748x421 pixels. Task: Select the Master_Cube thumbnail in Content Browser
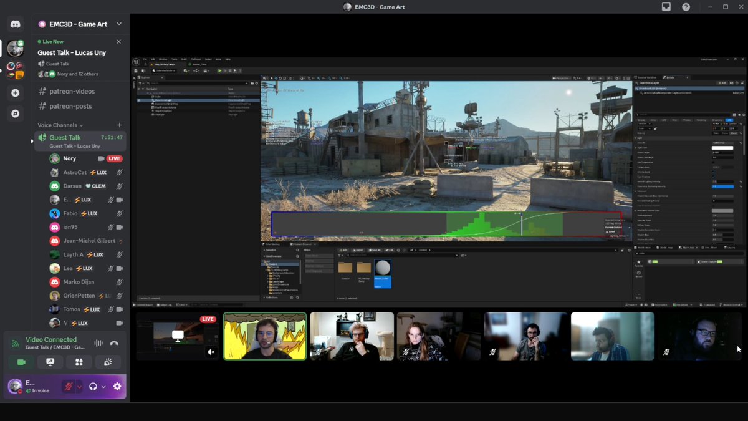pos(383,268)
